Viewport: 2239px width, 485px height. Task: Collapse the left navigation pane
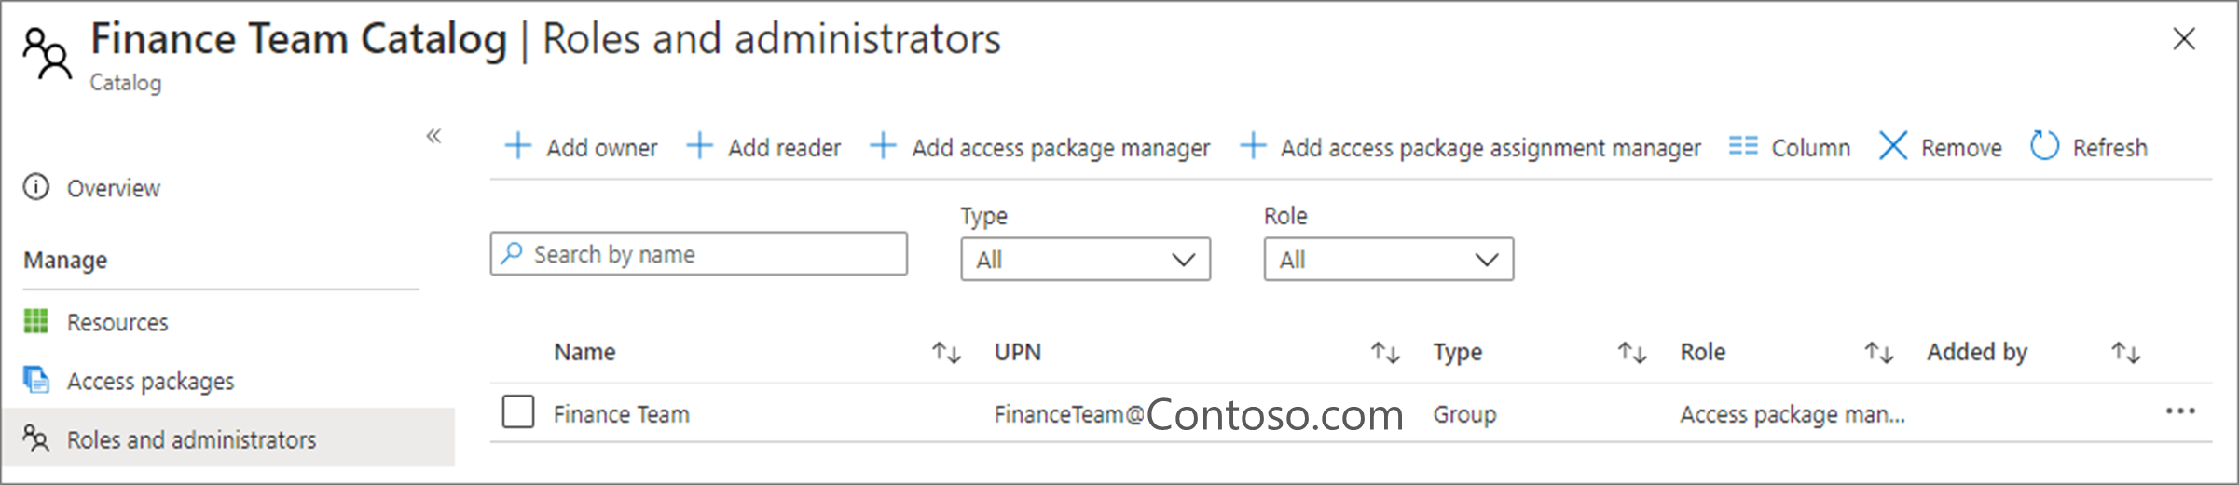tap(433, 136)
